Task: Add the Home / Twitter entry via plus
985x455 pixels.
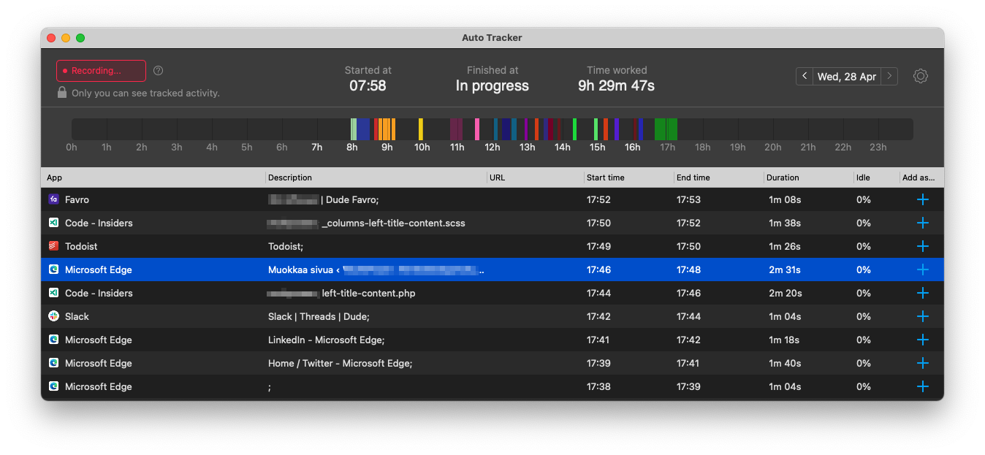Action: (x=922, y=363)
